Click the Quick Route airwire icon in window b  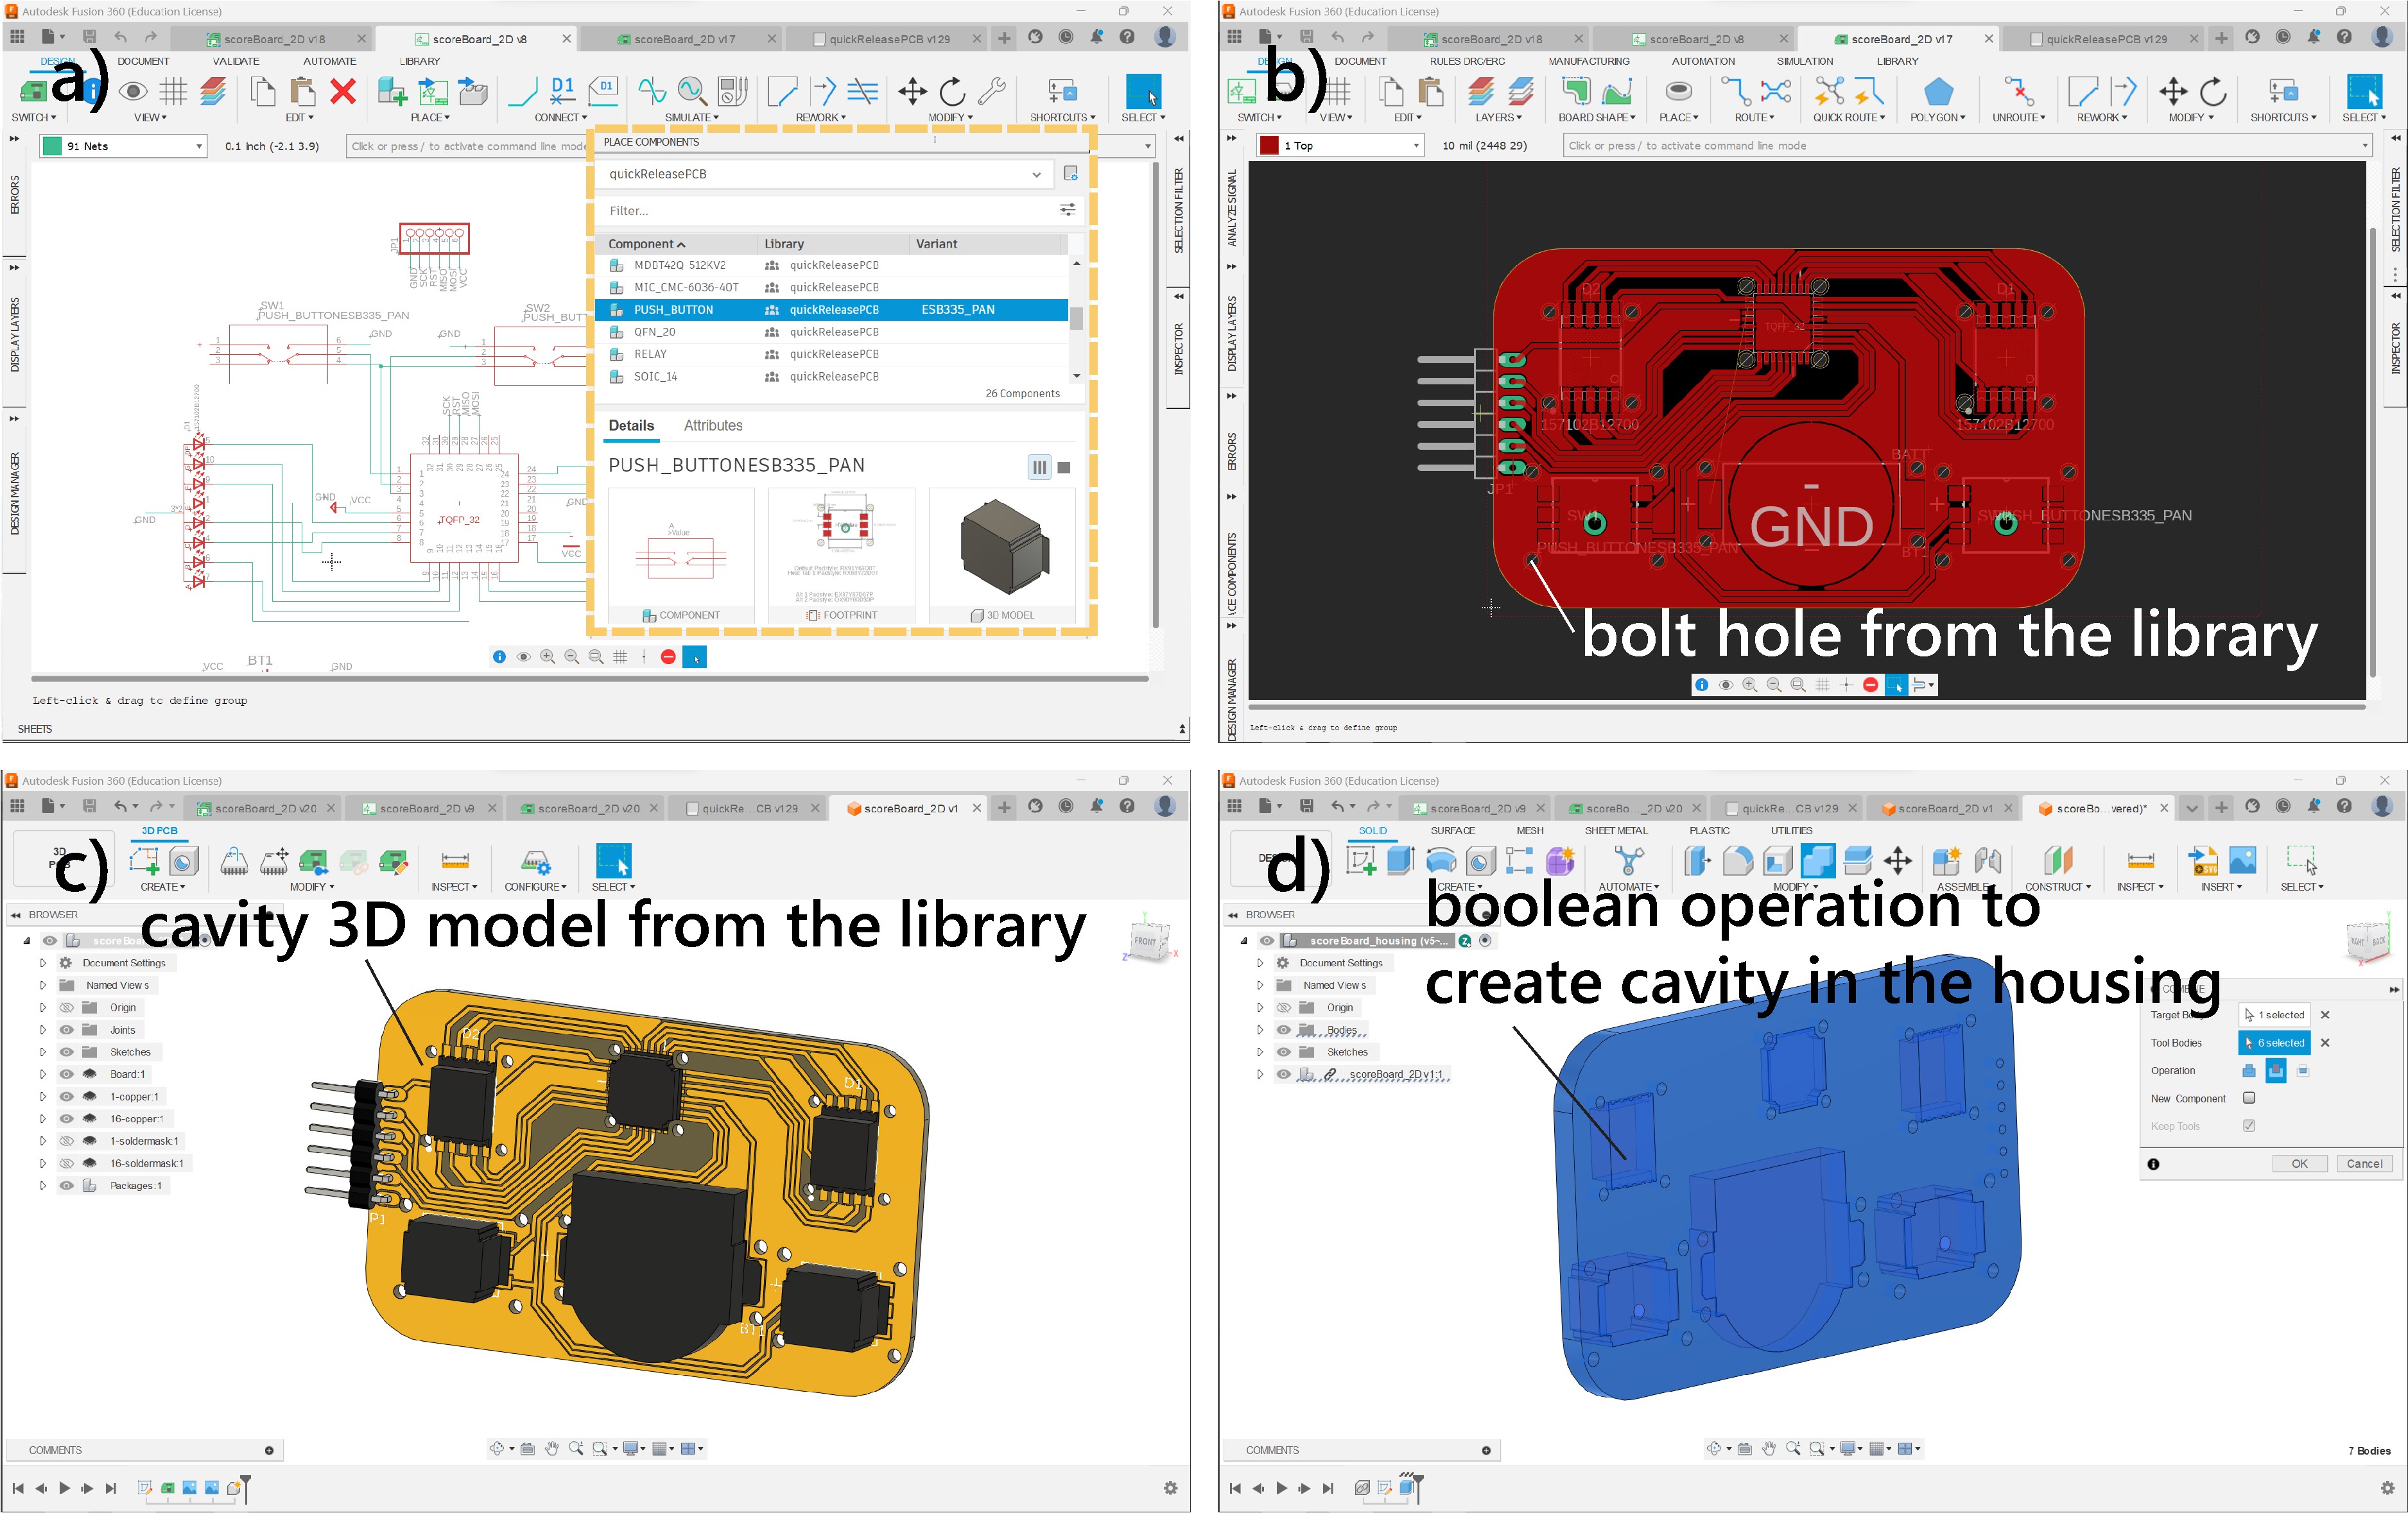tap(1829, 92)
